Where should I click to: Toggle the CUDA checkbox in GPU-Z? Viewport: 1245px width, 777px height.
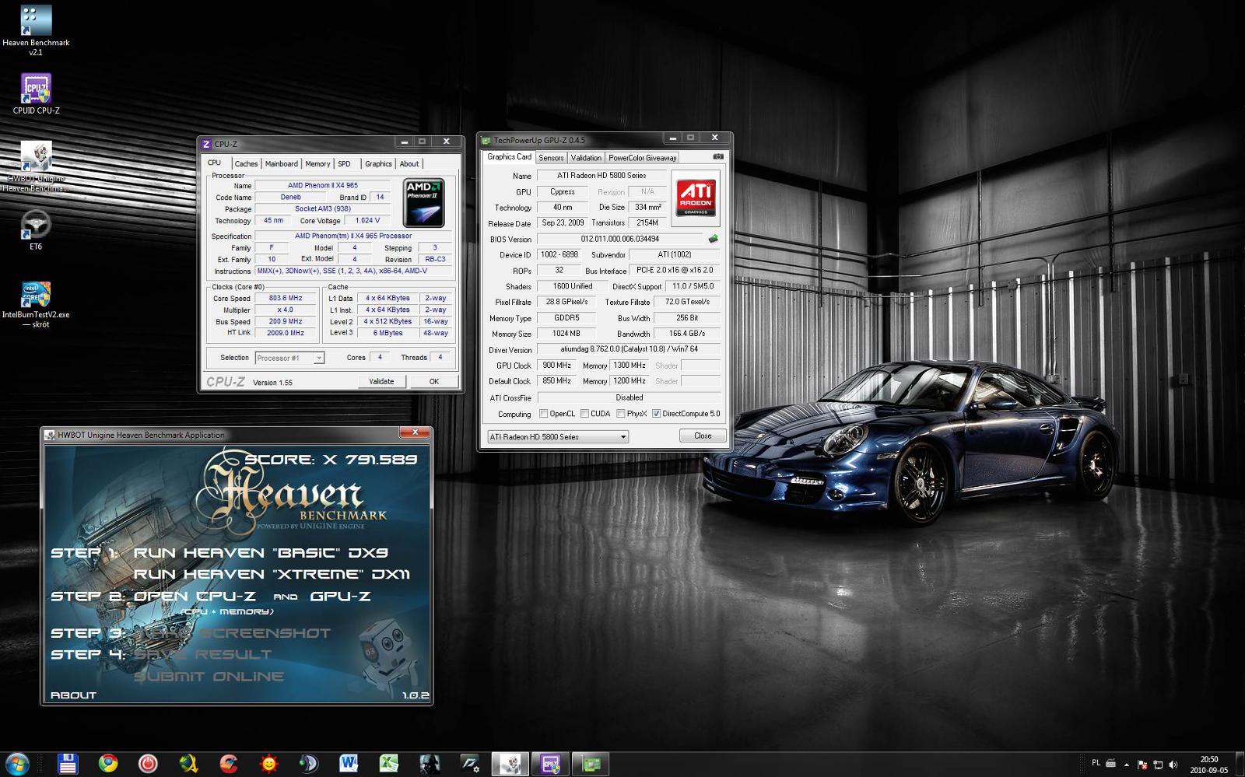(x=584, y=414)
